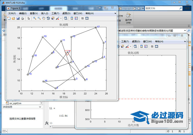Click the Open File folder icon in Figure 1
Screen dimensions: 193x135
[13, 18]
